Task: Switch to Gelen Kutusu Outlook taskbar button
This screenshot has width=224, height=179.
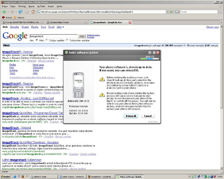Action: click(73, 177)
